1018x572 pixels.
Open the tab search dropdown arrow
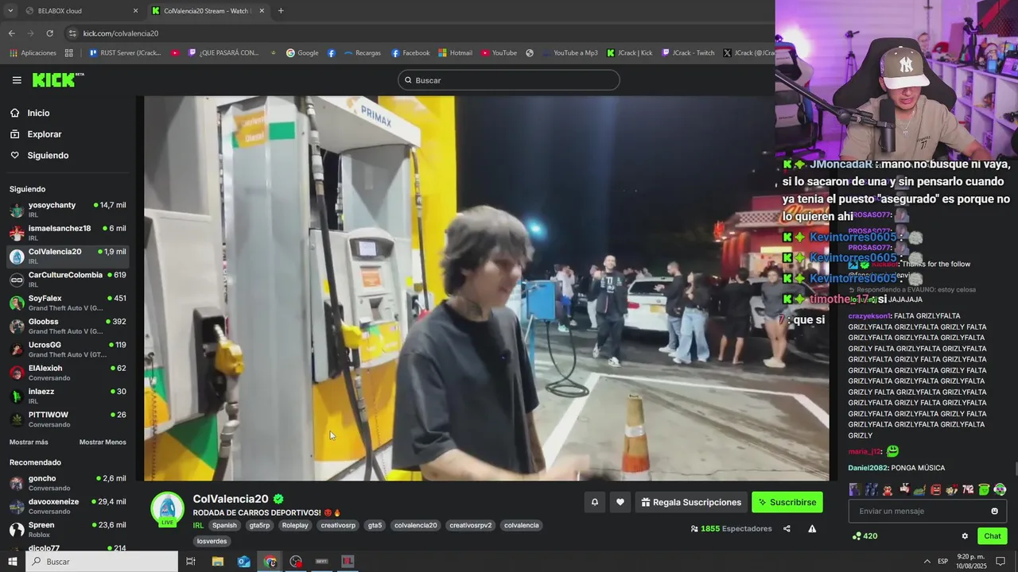(x=10, y=10)
